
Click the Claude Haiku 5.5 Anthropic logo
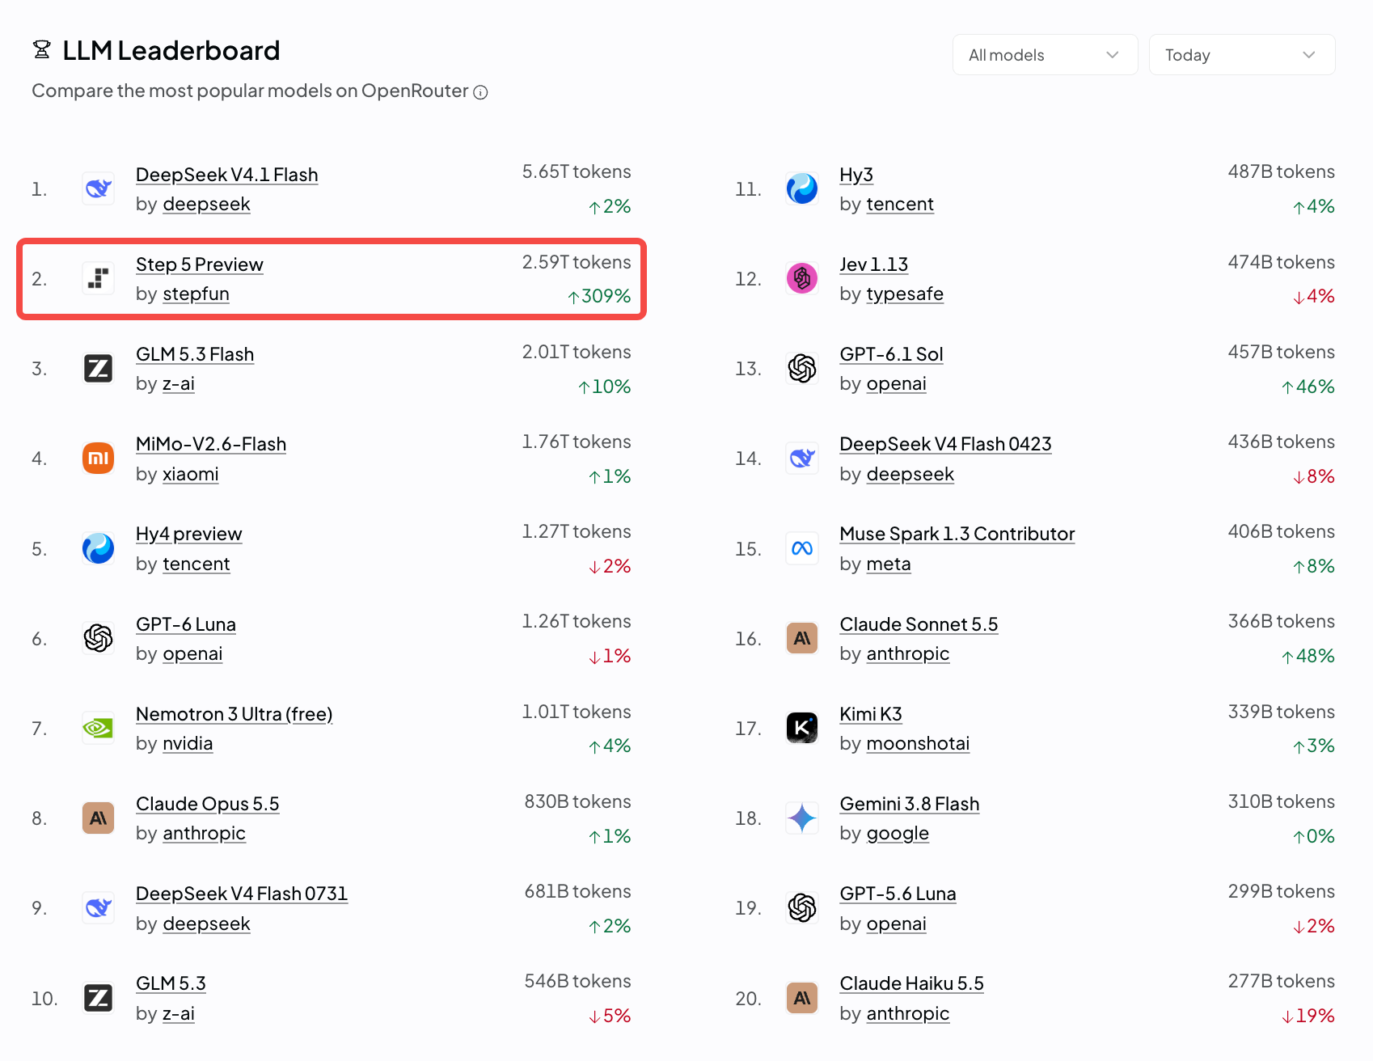point(802,999)
